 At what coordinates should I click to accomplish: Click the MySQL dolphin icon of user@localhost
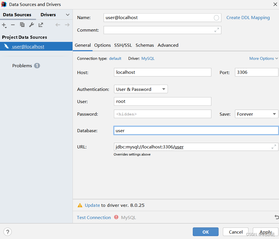[x=7, y=46]
